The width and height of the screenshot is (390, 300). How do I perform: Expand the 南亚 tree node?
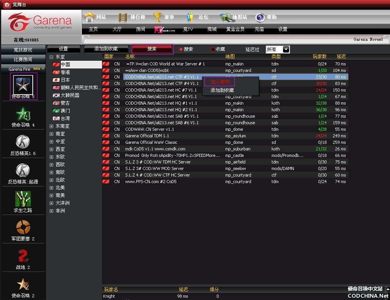[x=51, y=134]
